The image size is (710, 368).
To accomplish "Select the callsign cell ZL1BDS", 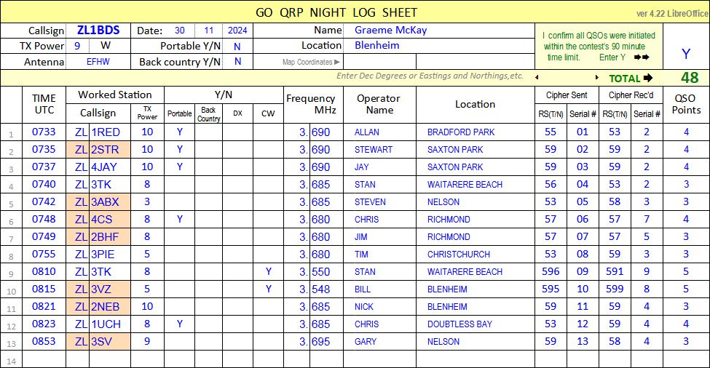I will pyautogui.click(x=98, y=31).
